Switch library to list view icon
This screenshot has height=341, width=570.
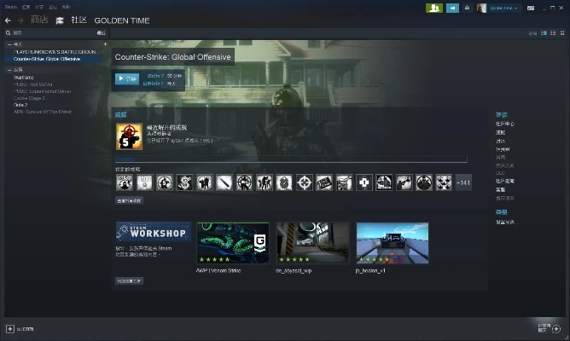click(x=554, y=32)
